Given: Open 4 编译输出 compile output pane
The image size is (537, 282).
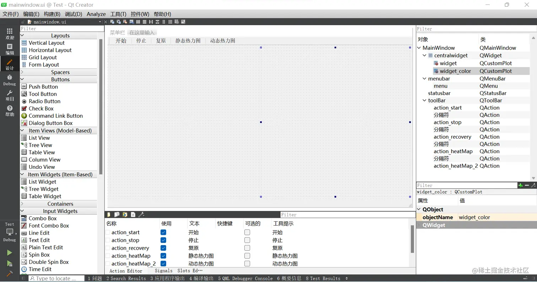Looking at the screenshot, I should tap(201, 278).
